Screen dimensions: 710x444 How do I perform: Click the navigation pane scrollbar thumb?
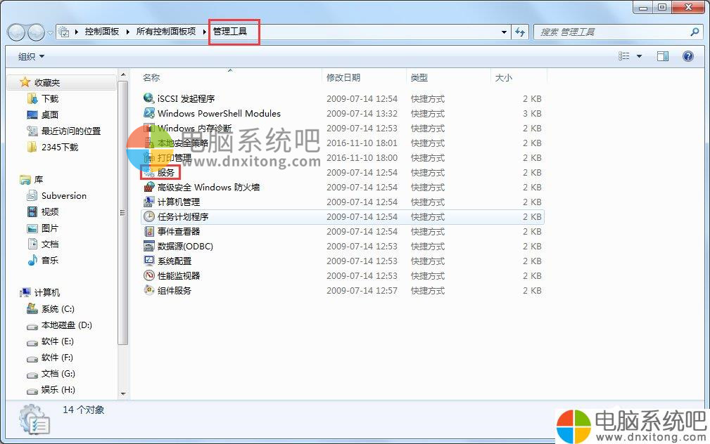pos(123,212)
